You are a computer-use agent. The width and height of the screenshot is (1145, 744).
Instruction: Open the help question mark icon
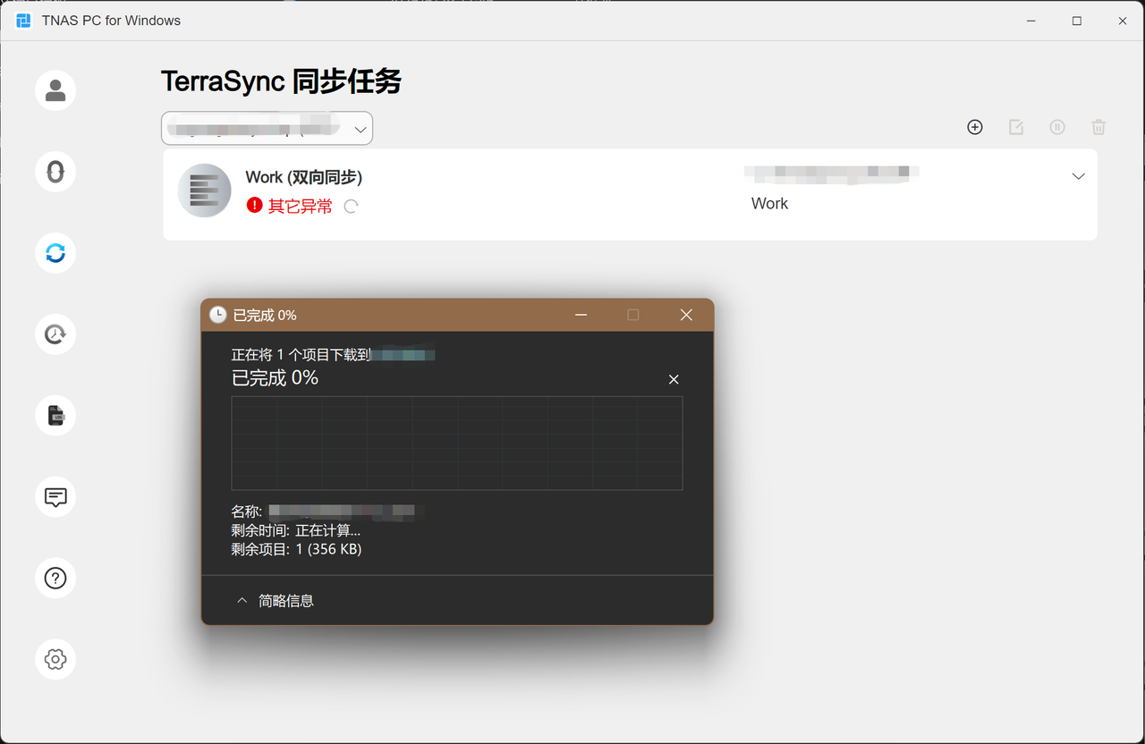point(55,579)
